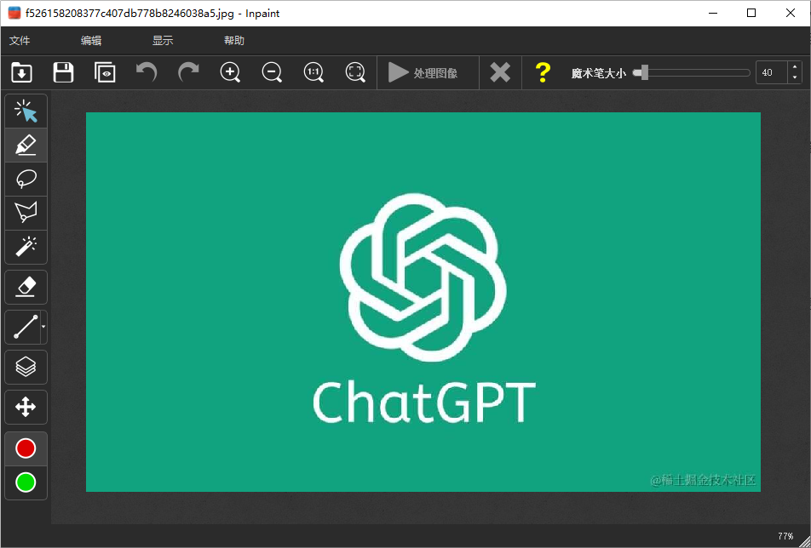Select the Magic Wand tool

coord(26,247)
